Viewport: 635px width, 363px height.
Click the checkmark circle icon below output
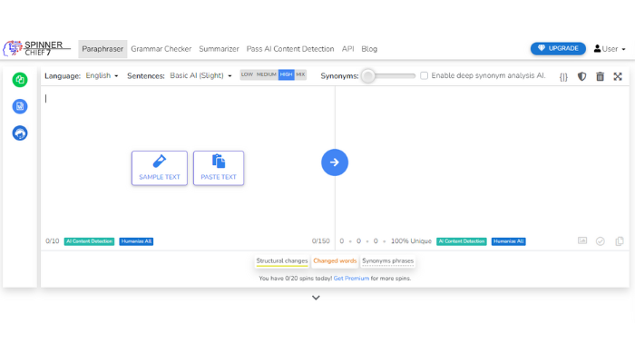tap(601, 241)
